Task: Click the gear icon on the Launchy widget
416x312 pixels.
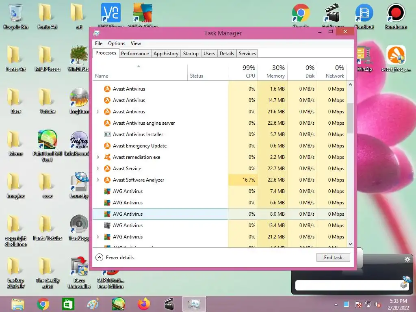Action: (x=407, y=260)
